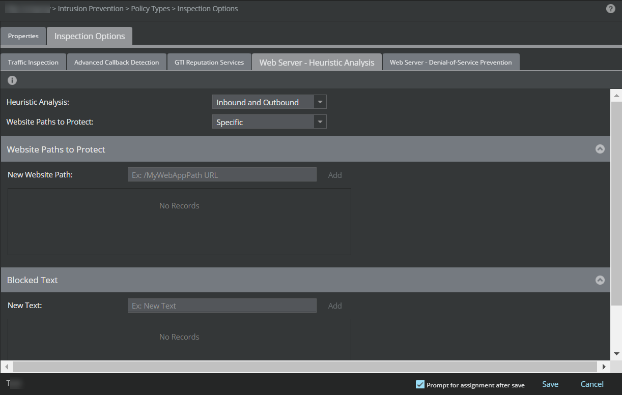Select the Inspection Options tab
The height and width of the screenshot is (395, 622).
click(90, 36)
